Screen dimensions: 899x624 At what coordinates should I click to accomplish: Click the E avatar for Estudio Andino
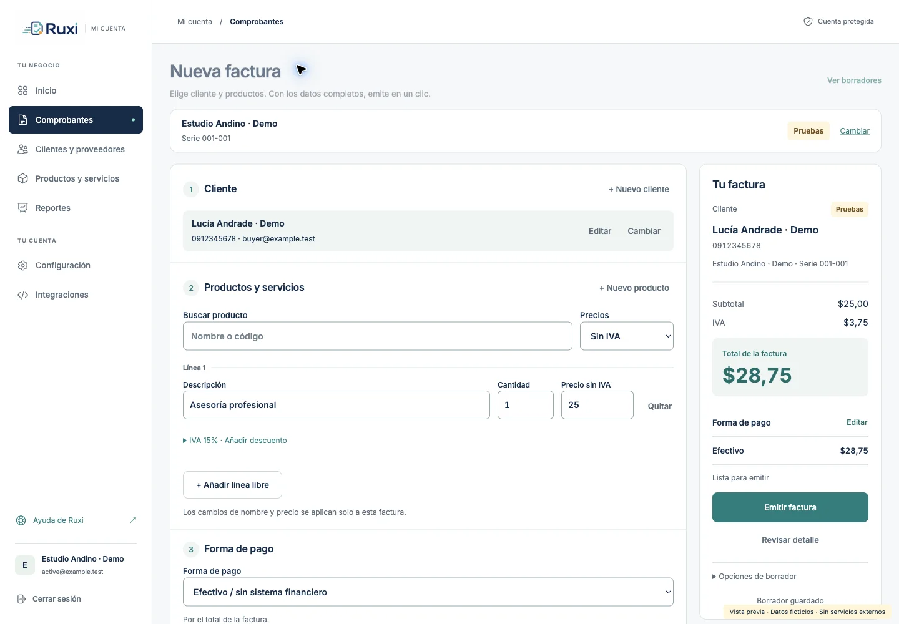[25, 565]
